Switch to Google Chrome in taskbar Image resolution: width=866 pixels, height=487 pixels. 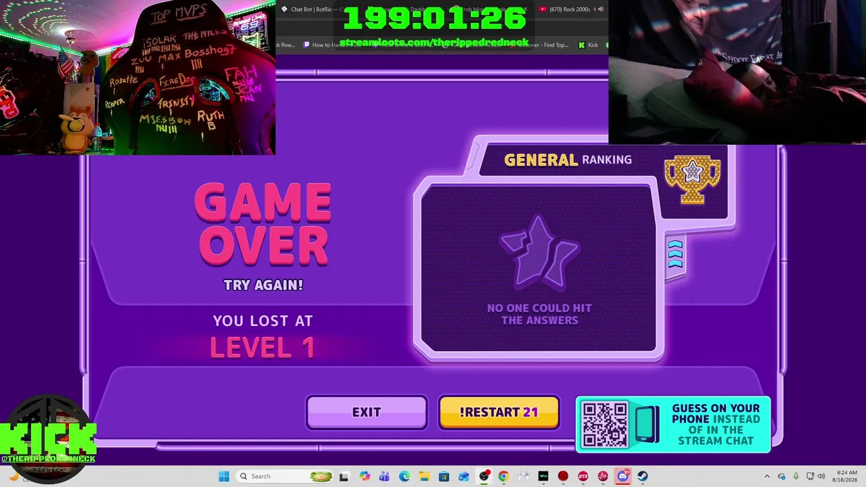coord(503,476)
